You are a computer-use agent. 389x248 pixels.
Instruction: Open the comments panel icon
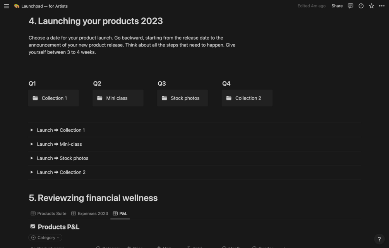pyautogui.click(x=350, y=6)
